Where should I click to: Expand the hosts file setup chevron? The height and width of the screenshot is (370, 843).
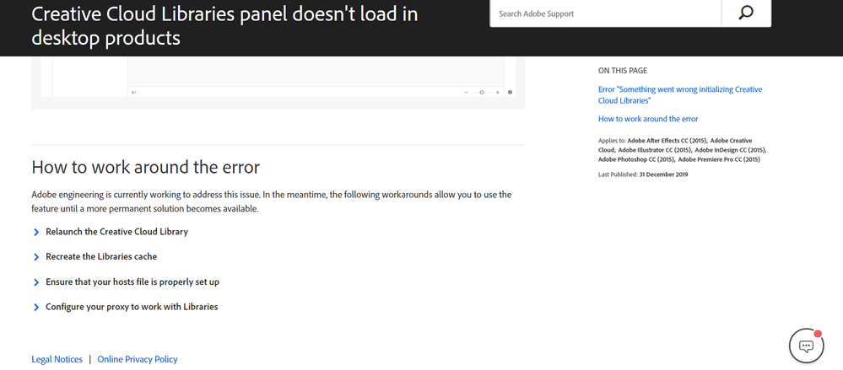tap(36, 282)
